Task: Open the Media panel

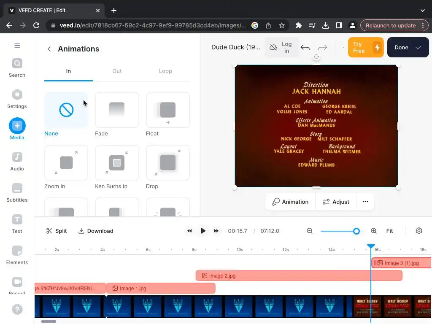Action: [17, 129]
